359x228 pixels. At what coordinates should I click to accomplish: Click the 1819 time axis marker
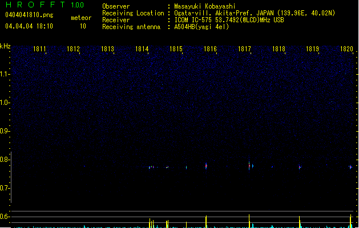313,49
